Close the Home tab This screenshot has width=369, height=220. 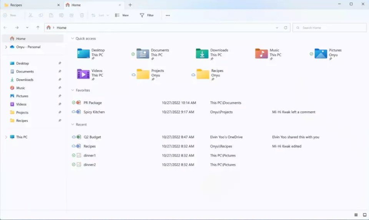120,5
